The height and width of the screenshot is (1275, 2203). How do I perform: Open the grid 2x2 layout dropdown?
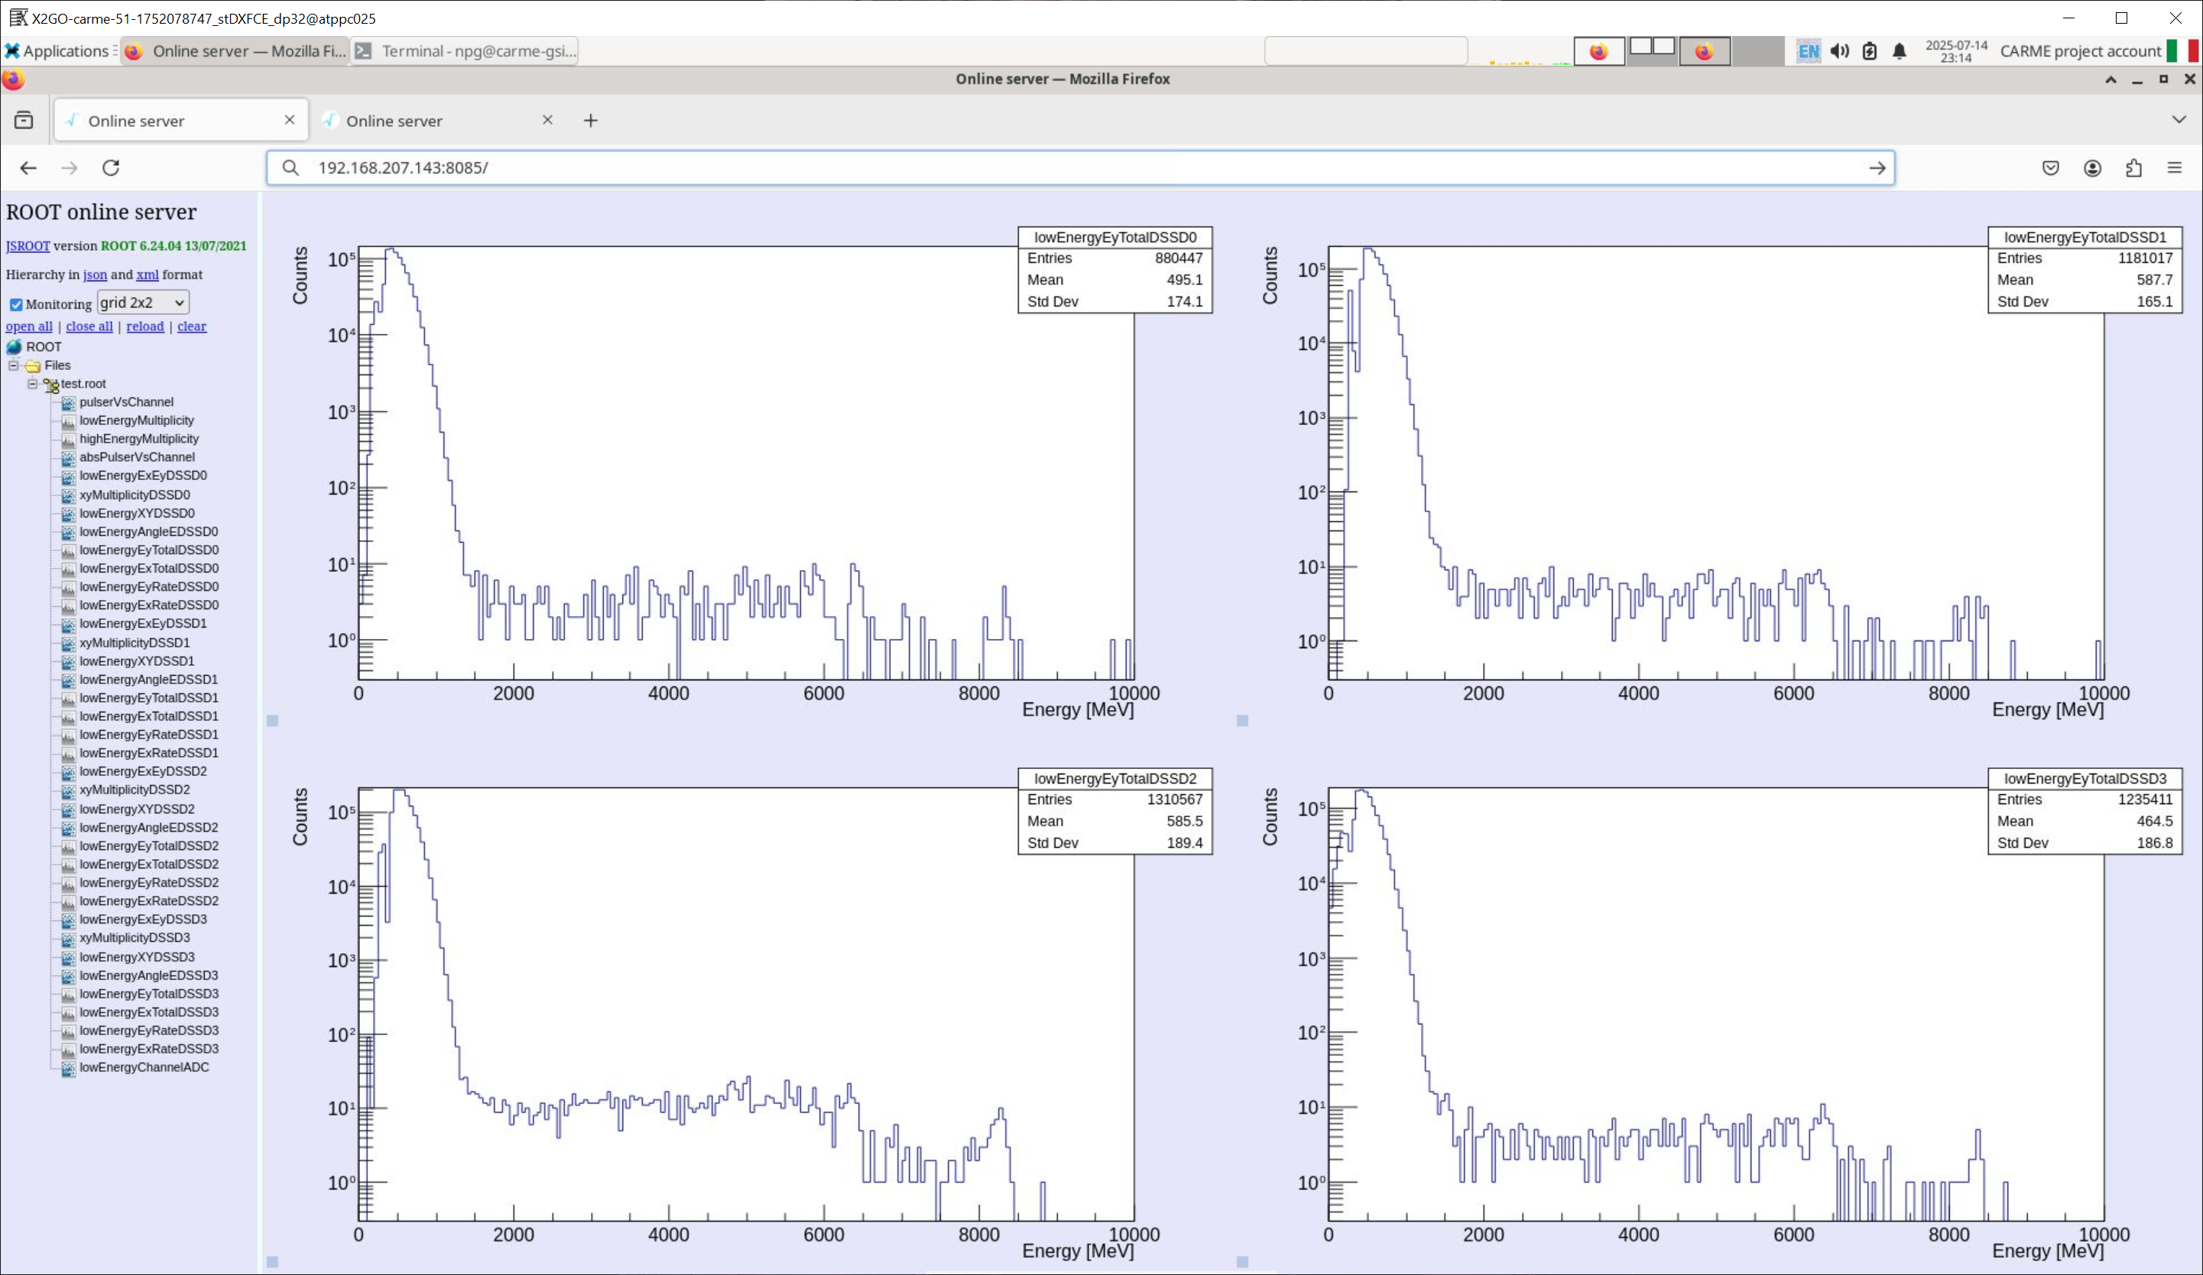142,303
